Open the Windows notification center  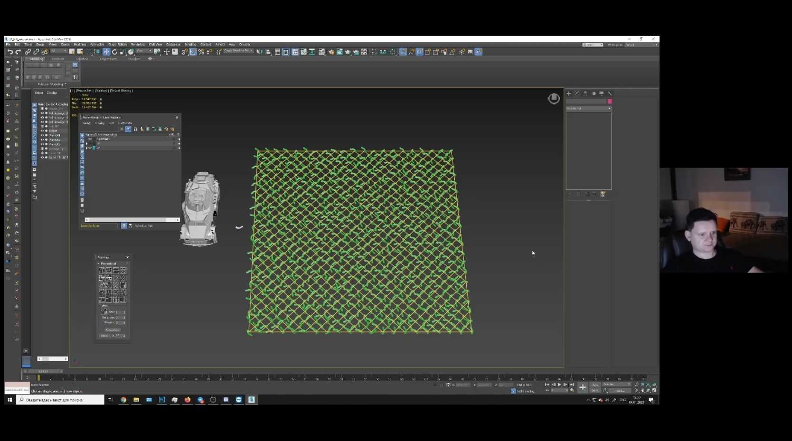pyautogui.click(x=651, y=400)
